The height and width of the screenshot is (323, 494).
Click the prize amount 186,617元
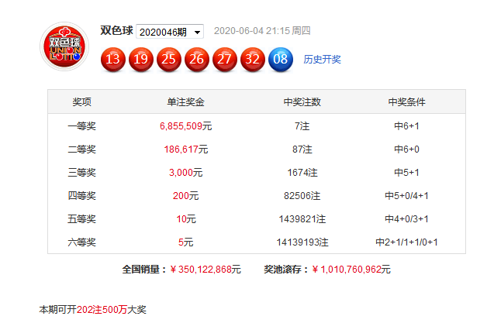185,149
